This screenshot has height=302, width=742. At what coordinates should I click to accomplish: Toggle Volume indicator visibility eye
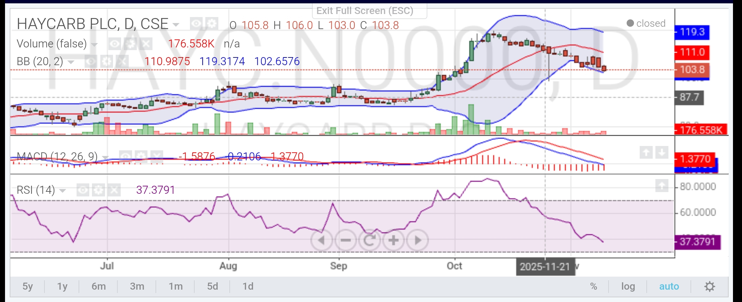pos(114,44)
